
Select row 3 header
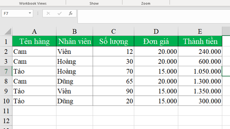tap(6, 61)
